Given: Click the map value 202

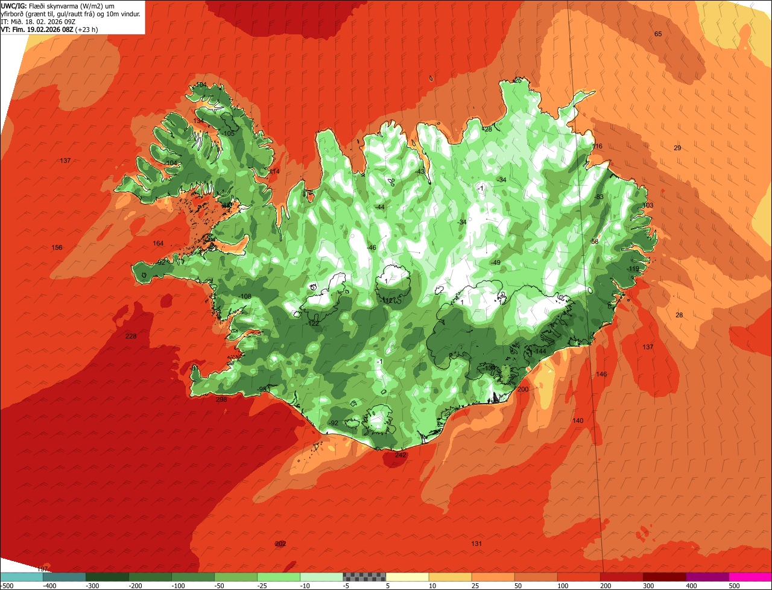Looking at the screenshot, I should (x=280, y=544).
